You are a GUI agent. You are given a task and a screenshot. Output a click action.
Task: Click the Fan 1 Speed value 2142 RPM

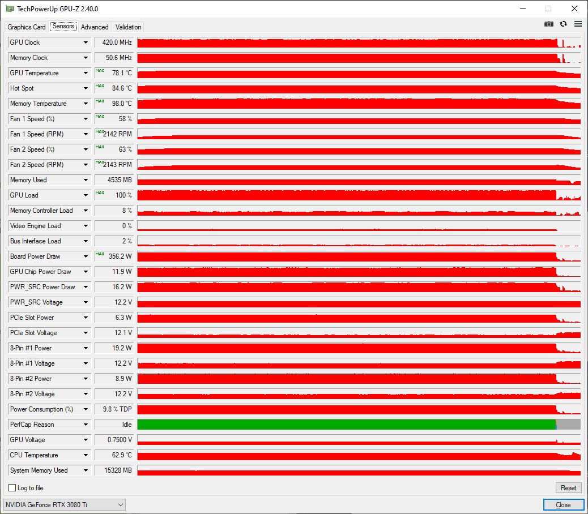114,134
